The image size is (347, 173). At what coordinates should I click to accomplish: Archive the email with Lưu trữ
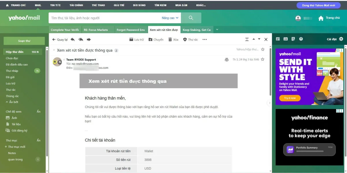[x=136, y=40]
